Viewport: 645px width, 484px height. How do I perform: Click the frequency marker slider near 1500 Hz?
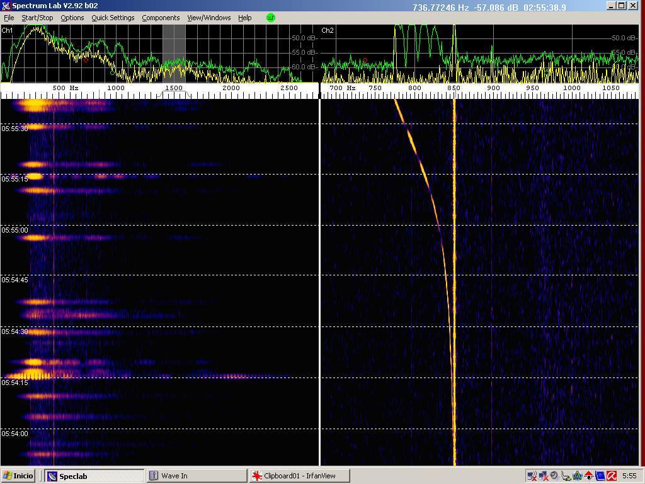tap(174, 95)
